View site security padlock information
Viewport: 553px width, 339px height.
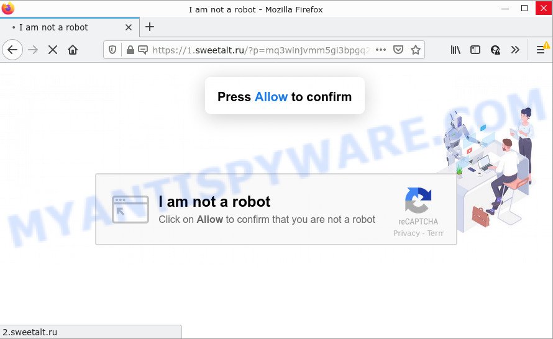tap(130, 50)
